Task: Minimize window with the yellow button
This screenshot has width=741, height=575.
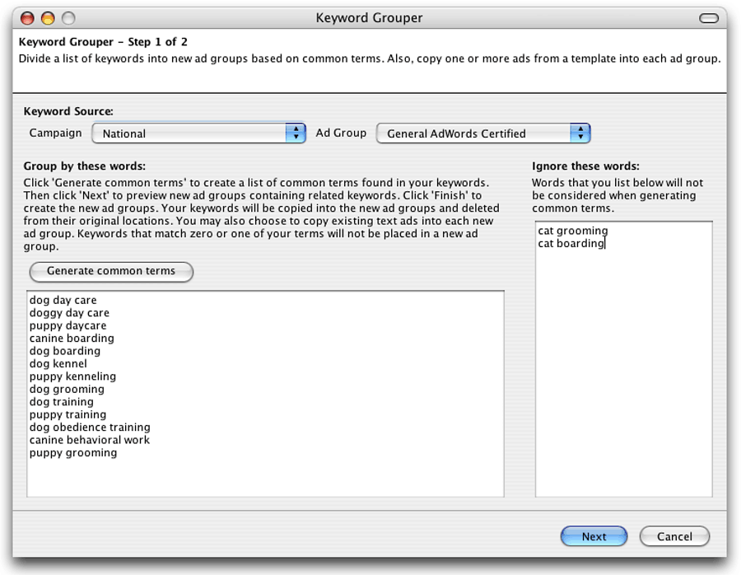Action: (x=48, y=18)
